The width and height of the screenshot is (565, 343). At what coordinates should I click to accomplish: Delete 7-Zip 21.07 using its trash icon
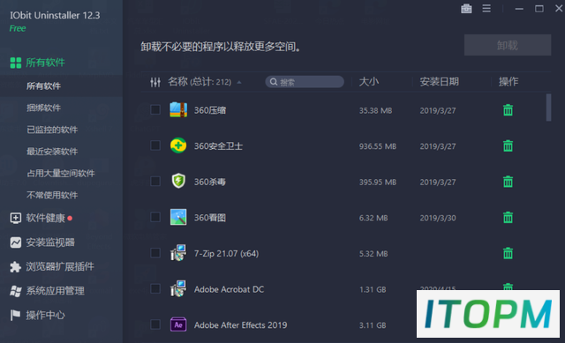coord(508,253)
